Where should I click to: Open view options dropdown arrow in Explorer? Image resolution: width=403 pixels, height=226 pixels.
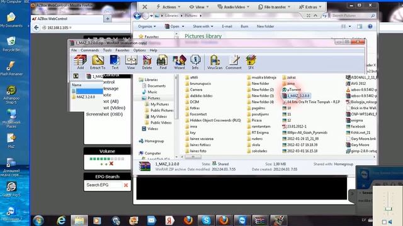tap(349, 26)
